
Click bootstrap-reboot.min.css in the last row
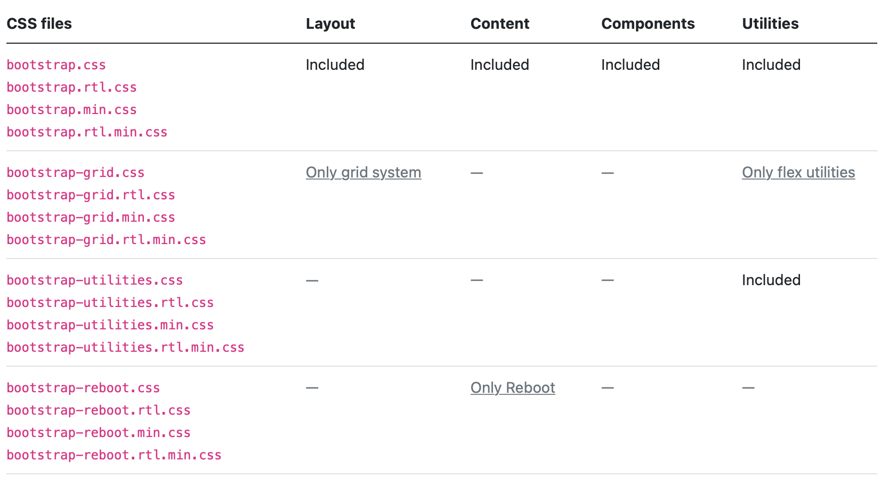click(x=99, y=433)
